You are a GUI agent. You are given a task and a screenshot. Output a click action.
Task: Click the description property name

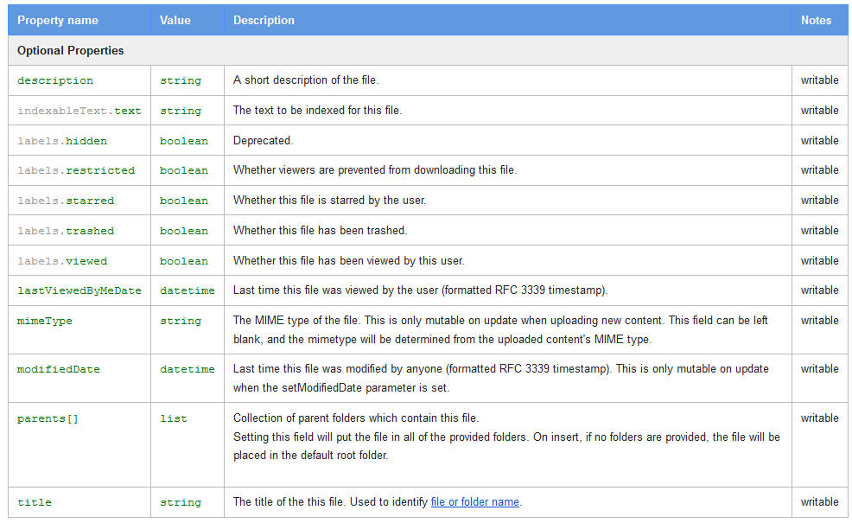[x=55, y=80]
